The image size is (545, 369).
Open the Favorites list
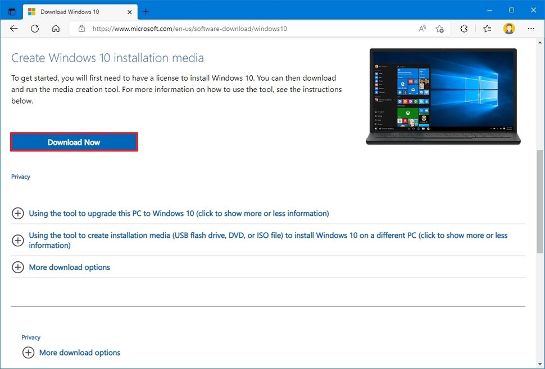point(487,29)
